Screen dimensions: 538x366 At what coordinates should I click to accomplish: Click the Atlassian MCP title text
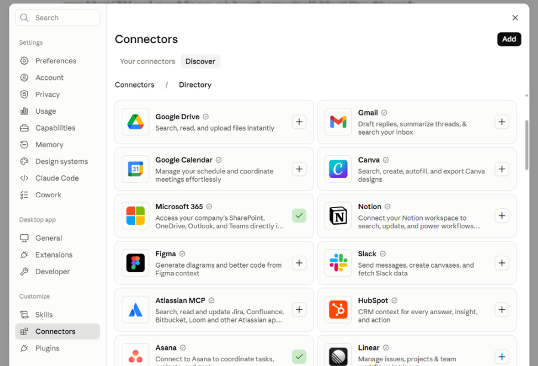180,300
